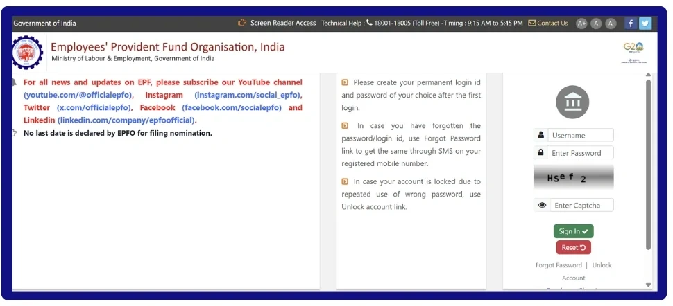
Task: Click the phone icon near toll free number
Action: 369,23
